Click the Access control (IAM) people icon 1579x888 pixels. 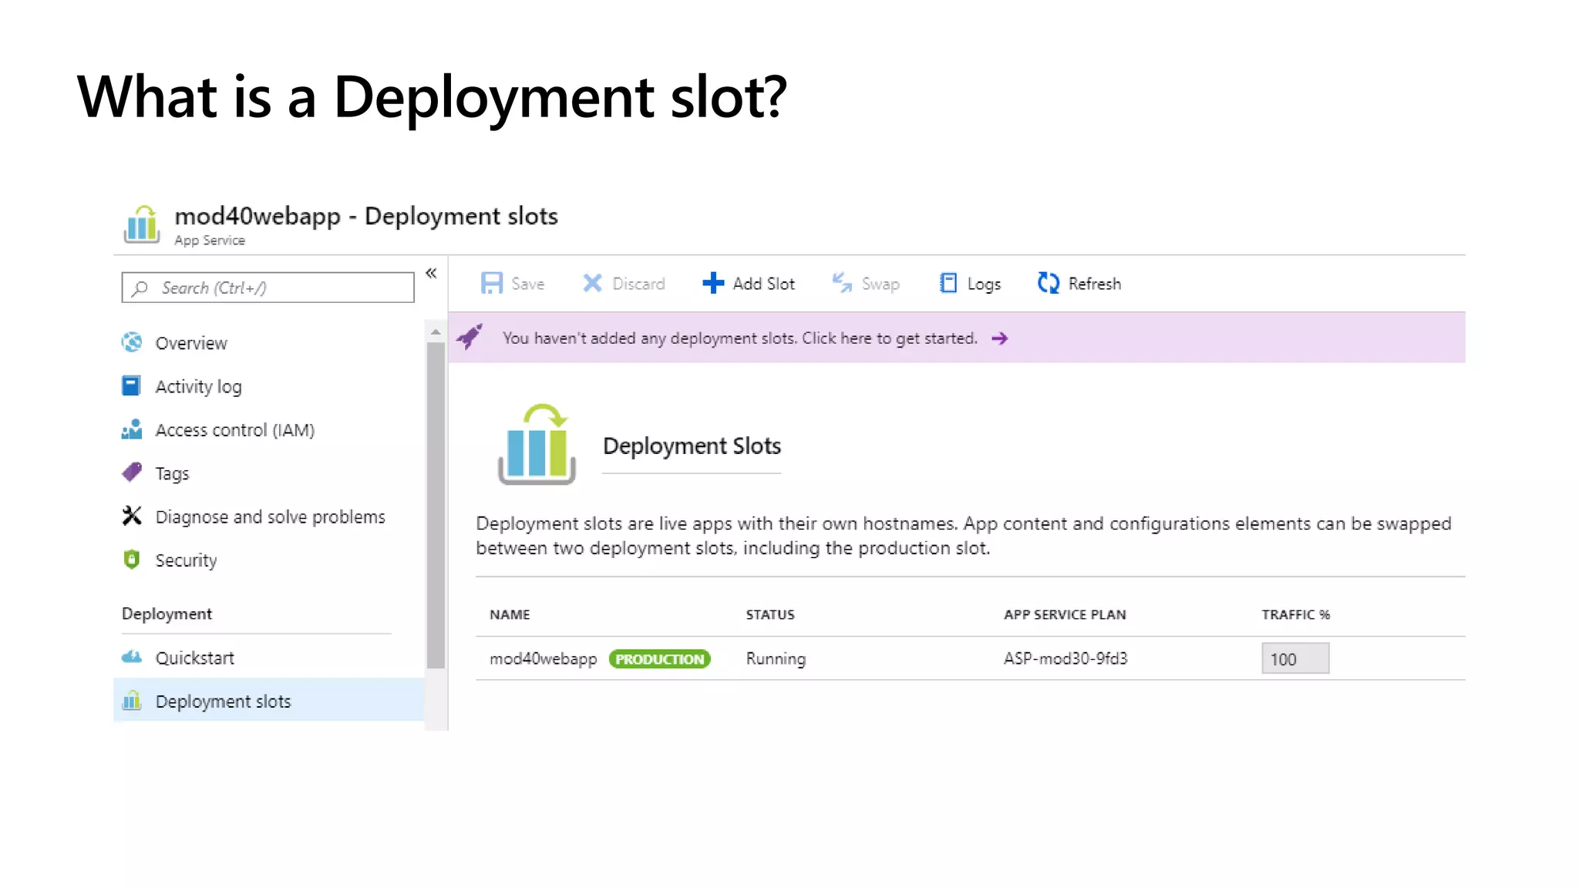132,429
